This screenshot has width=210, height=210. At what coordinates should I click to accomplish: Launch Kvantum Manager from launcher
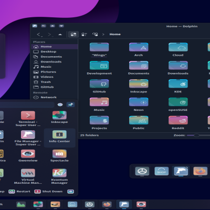[x=59, y=176]
